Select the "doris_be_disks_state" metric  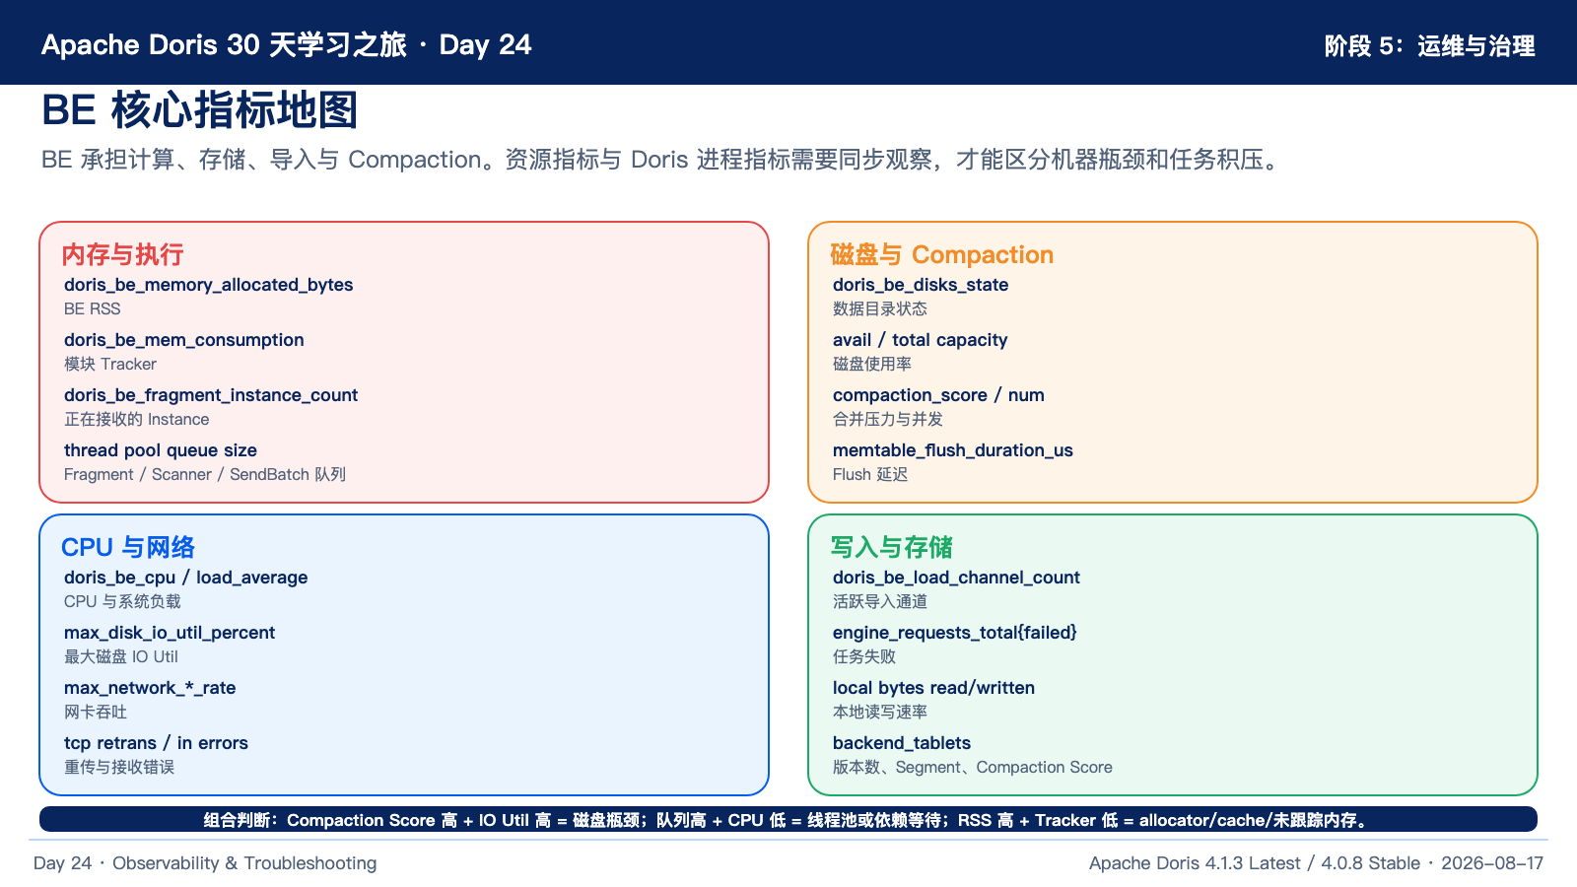coord(921,285)
